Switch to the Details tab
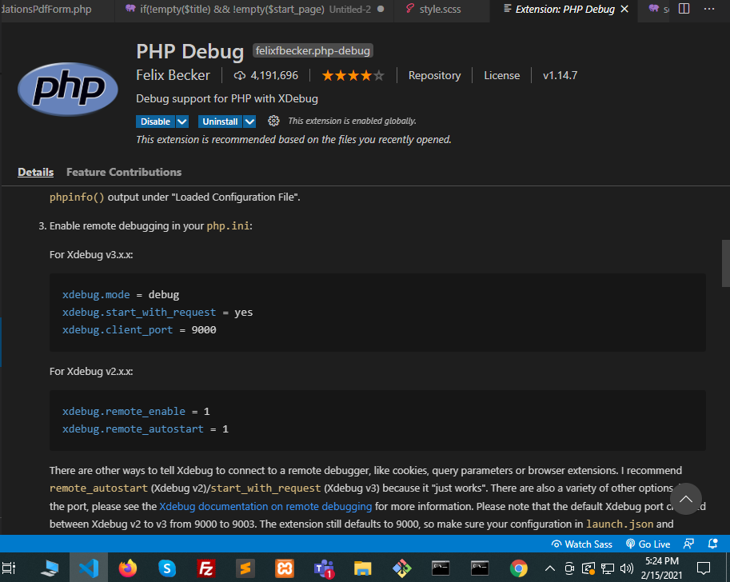Image resolution: width=730 pixels, height=582 pixels. pyautogui.click(x=35, y=172)
